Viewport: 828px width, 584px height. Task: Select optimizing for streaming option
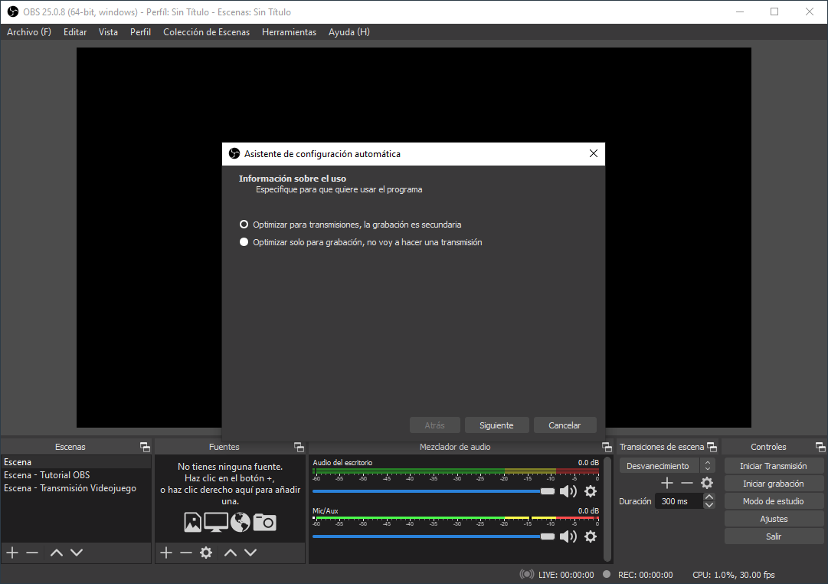click(x=244, y=224)
